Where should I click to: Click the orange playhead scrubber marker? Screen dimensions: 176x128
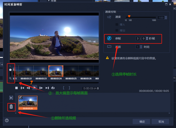click(32, 82)
